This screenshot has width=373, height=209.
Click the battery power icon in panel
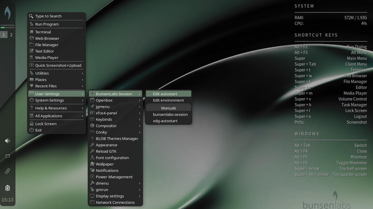point(8,188)
